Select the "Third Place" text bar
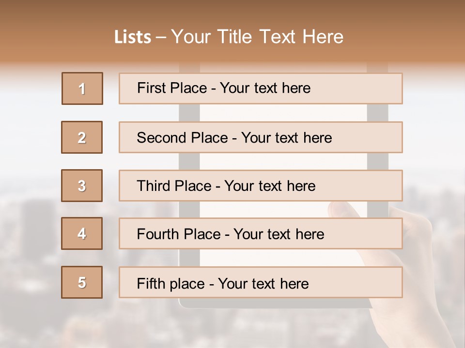Screen dimensions: 465x348 pyautogui.click(x=261, y=186)
